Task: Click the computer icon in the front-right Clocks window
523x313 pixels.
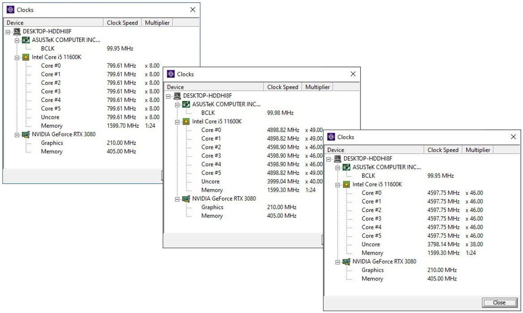Action: click(338, 159)
